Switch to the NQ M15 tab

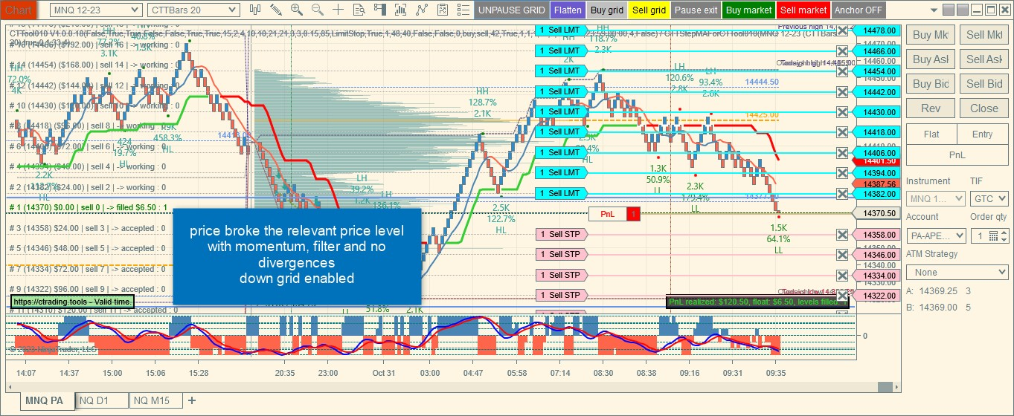pos(155,401)
